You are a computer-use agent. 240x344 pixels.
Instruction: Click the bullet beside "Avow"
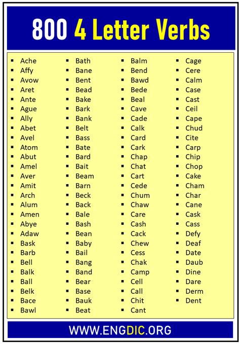12,80
